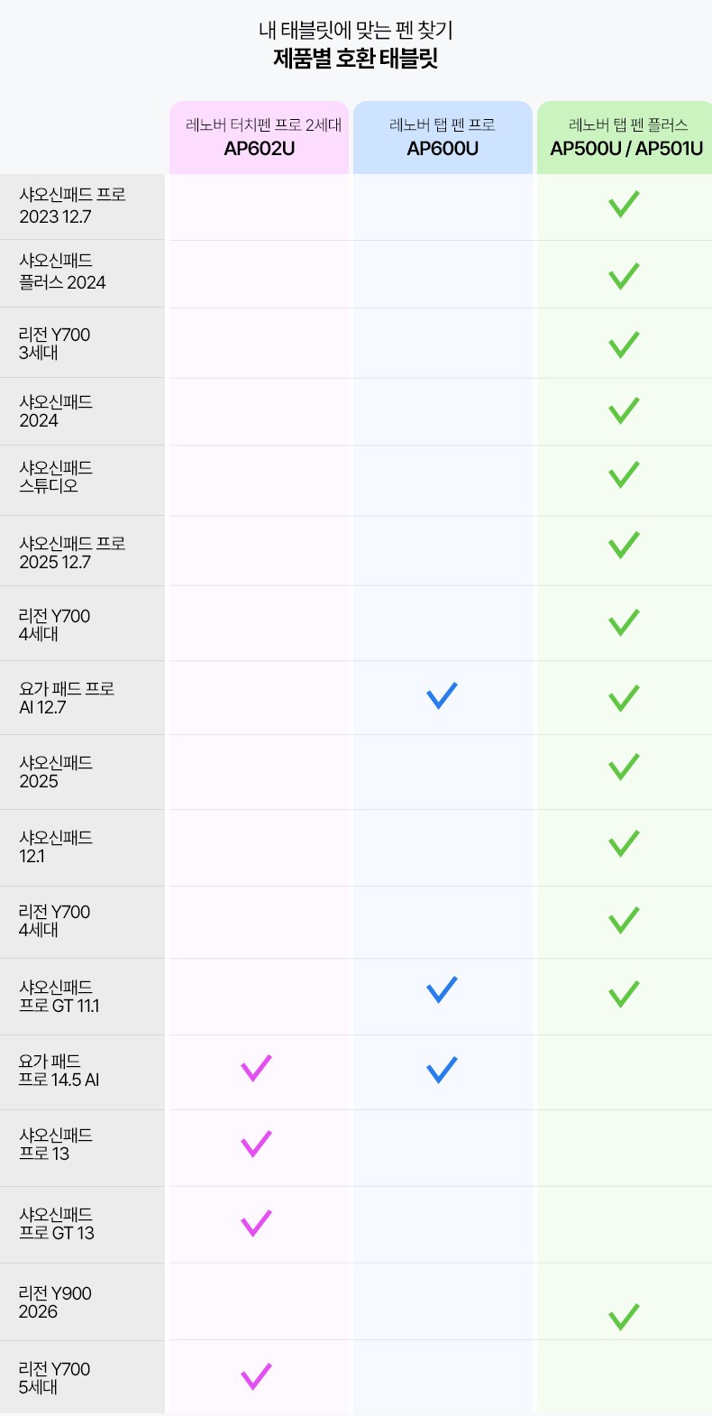Click pink checkmark for 샤오신패드 프로 GT 13
Viewport: 712px width, 1416px height.
256,1223
